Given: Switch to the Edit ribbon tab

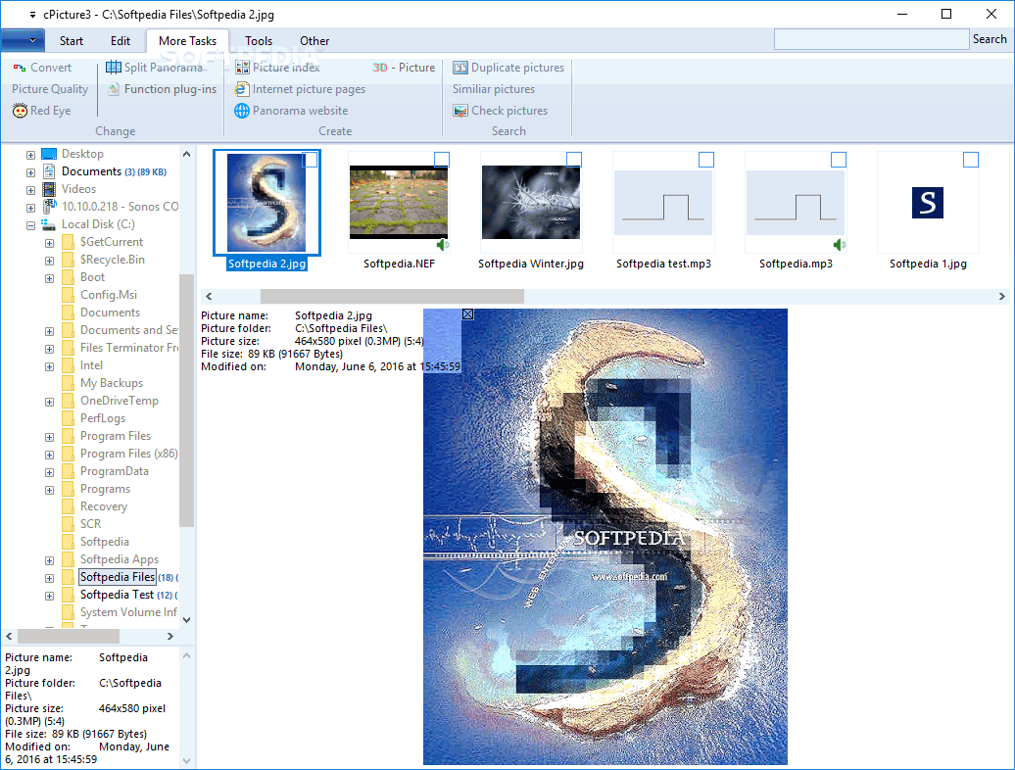Looking at the screenshot, I should 121,41.
